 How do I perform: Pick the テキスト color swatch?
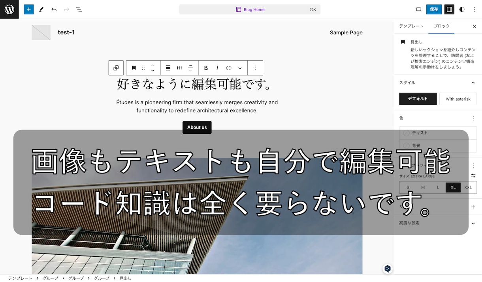438,133
